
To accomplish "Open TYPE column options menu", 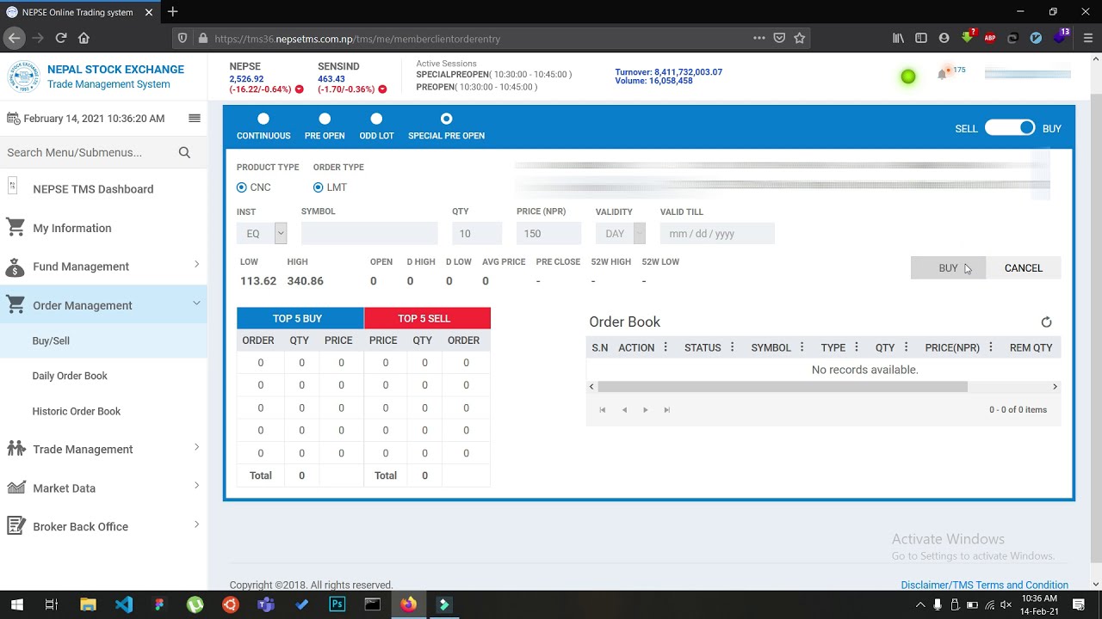I will 856,347.
